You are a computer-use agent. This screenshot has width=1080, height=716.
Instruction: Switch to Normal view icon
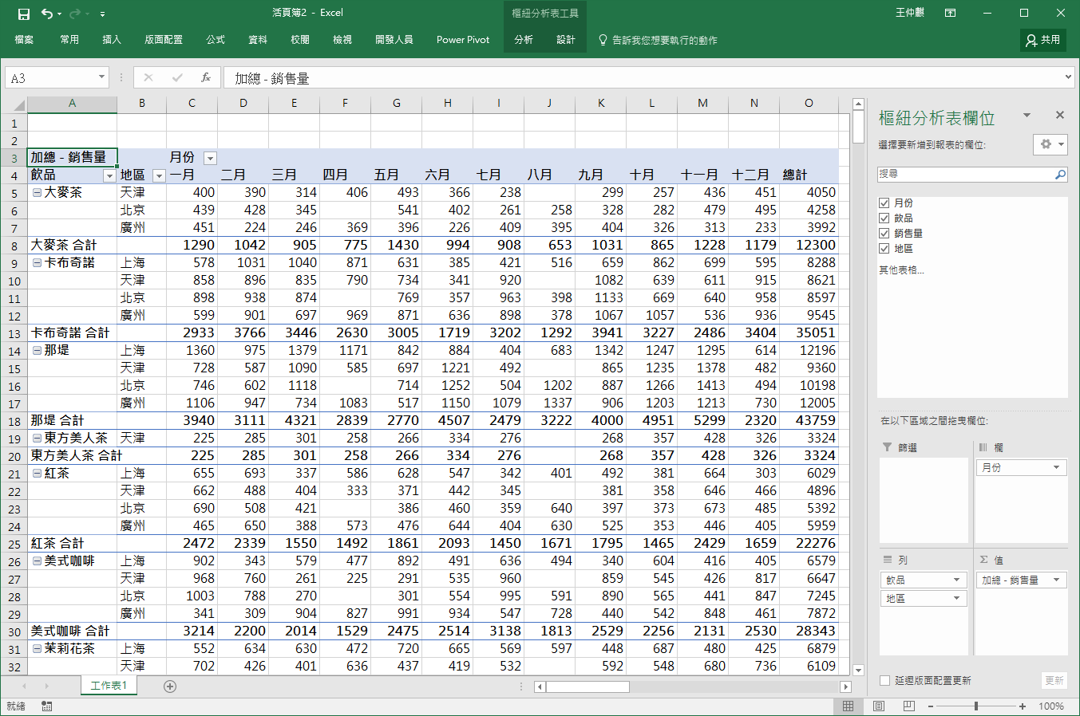(x=849, y=706)
